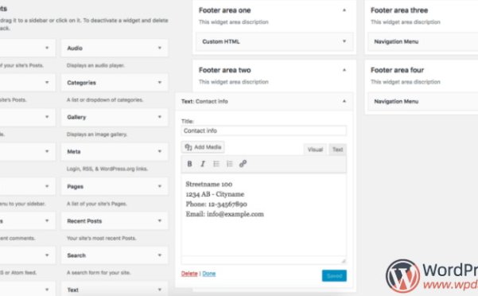Click the Add Media button
The height and width of the screenshot is (296, 478).
pyautogui.click(x=203, y=147)
